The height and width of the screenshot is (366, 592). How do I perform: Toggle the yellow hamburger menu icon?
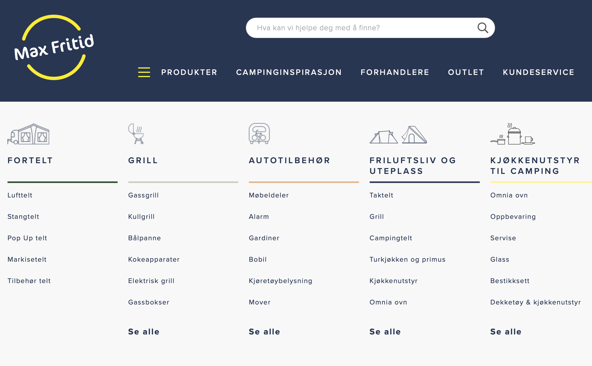144,72
